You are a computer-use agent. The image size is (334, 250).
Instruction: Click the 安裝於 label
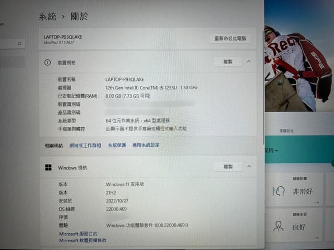[x=65, y=200]
